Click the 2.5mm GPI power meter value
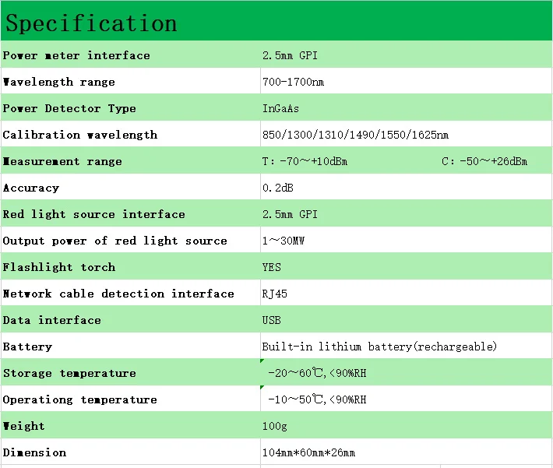The height and width of the screenshot is (468, 553). tap(290, 55)
